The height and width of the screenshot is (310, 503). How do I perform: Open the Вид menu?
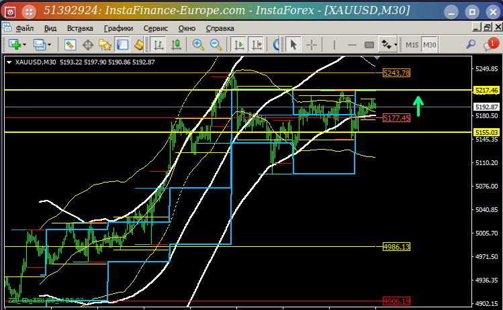click(50, 28)
